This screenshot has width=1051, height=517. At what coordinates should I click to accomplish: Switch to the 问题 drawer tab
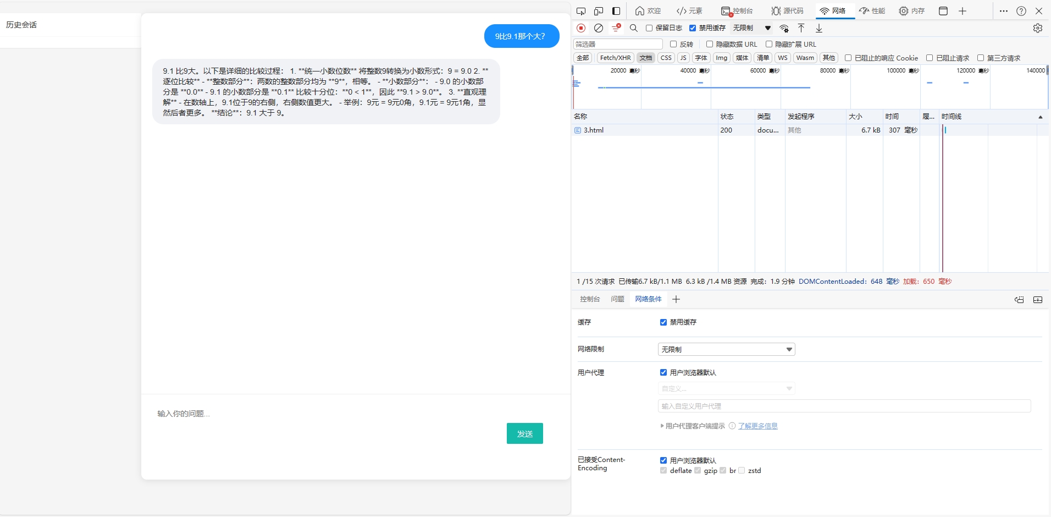point(617,299)
